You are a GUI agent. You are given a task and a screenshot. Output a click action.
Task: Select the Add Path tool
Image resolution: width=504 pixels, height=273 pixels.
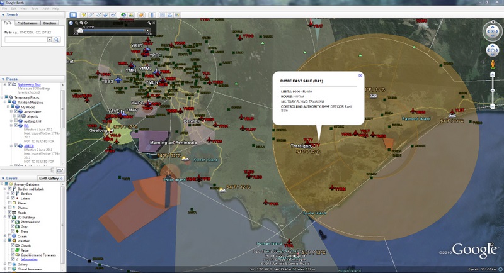[x=98, y=14]
